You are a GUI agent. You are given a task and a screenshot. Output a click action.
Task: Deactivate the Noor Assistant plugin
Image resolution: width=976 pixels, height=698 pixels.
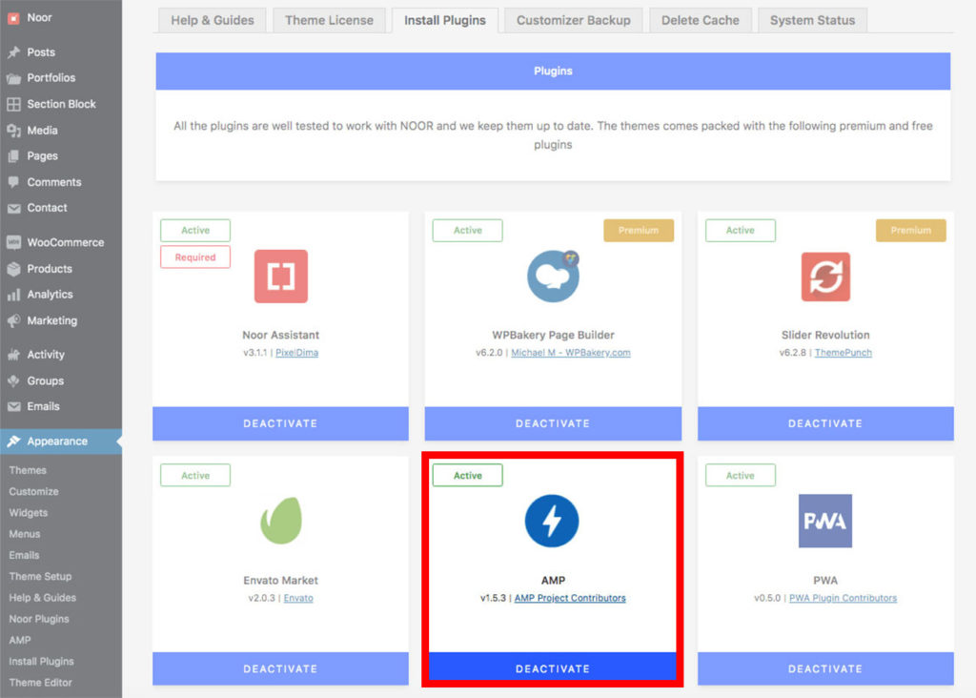click(281, 423)
